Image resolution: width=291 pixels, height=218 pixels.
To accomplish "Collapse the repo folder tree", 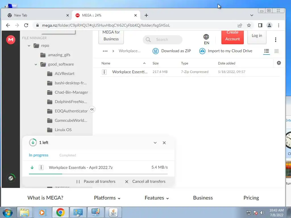I will [29, 46].
